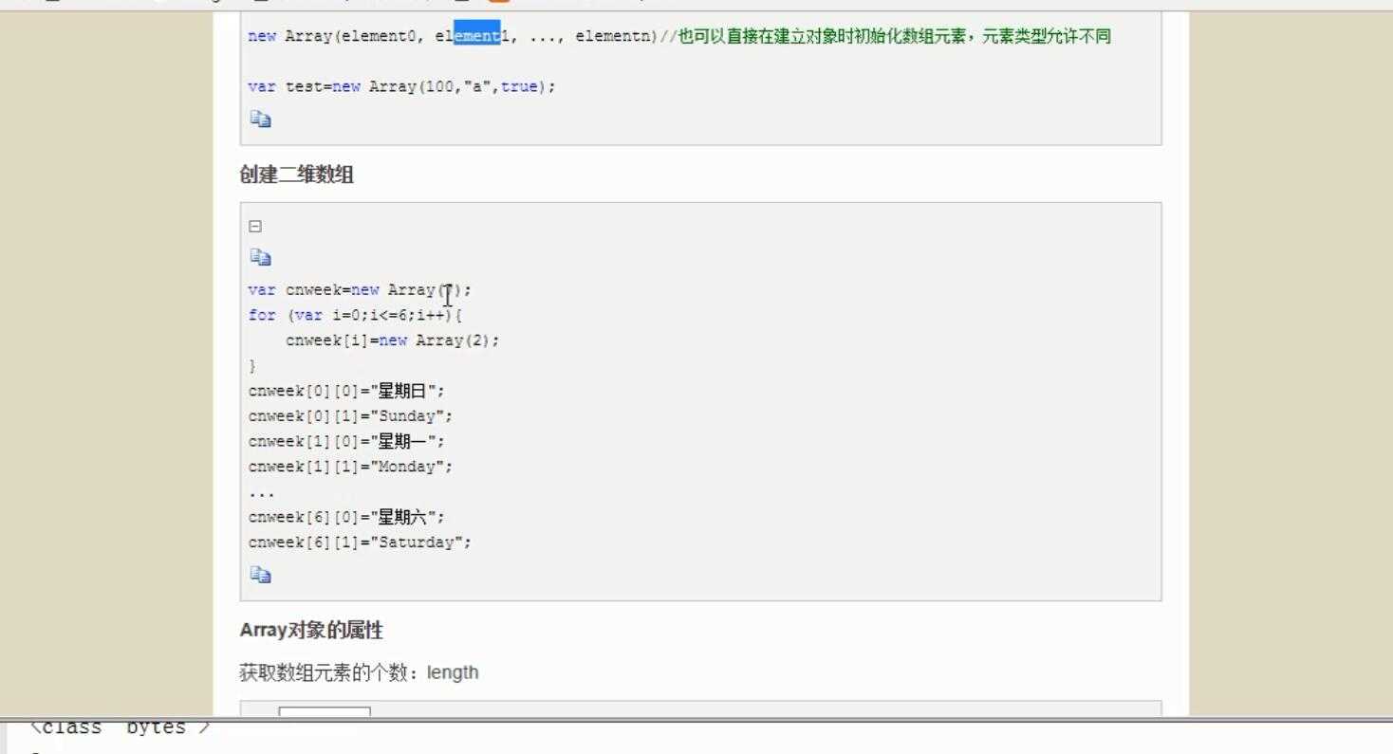Image resolution: width=1393 pixels, height=754 pixels.
Task: Click the line var cnweek=new Array(7);
Action: (360, 289)
